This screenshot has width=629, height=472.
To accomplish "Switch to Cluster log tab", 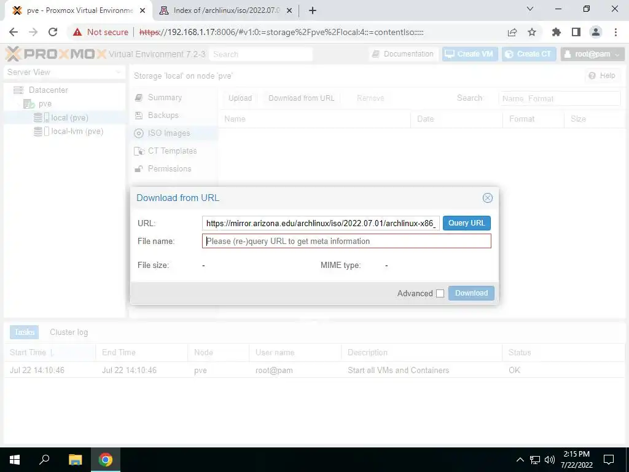I will [x=69, y=332].
